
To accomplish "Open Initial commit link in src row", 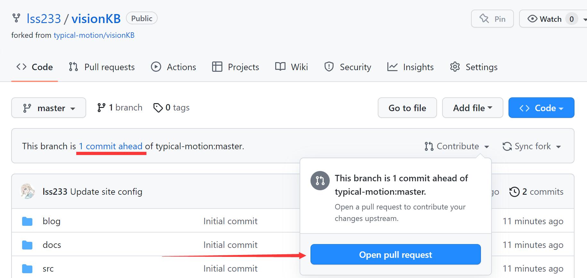I will click(230, 268).
